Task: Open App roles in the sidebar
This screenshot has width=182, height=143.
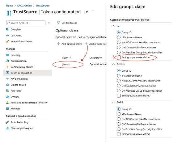Action: tap(16, 91)
